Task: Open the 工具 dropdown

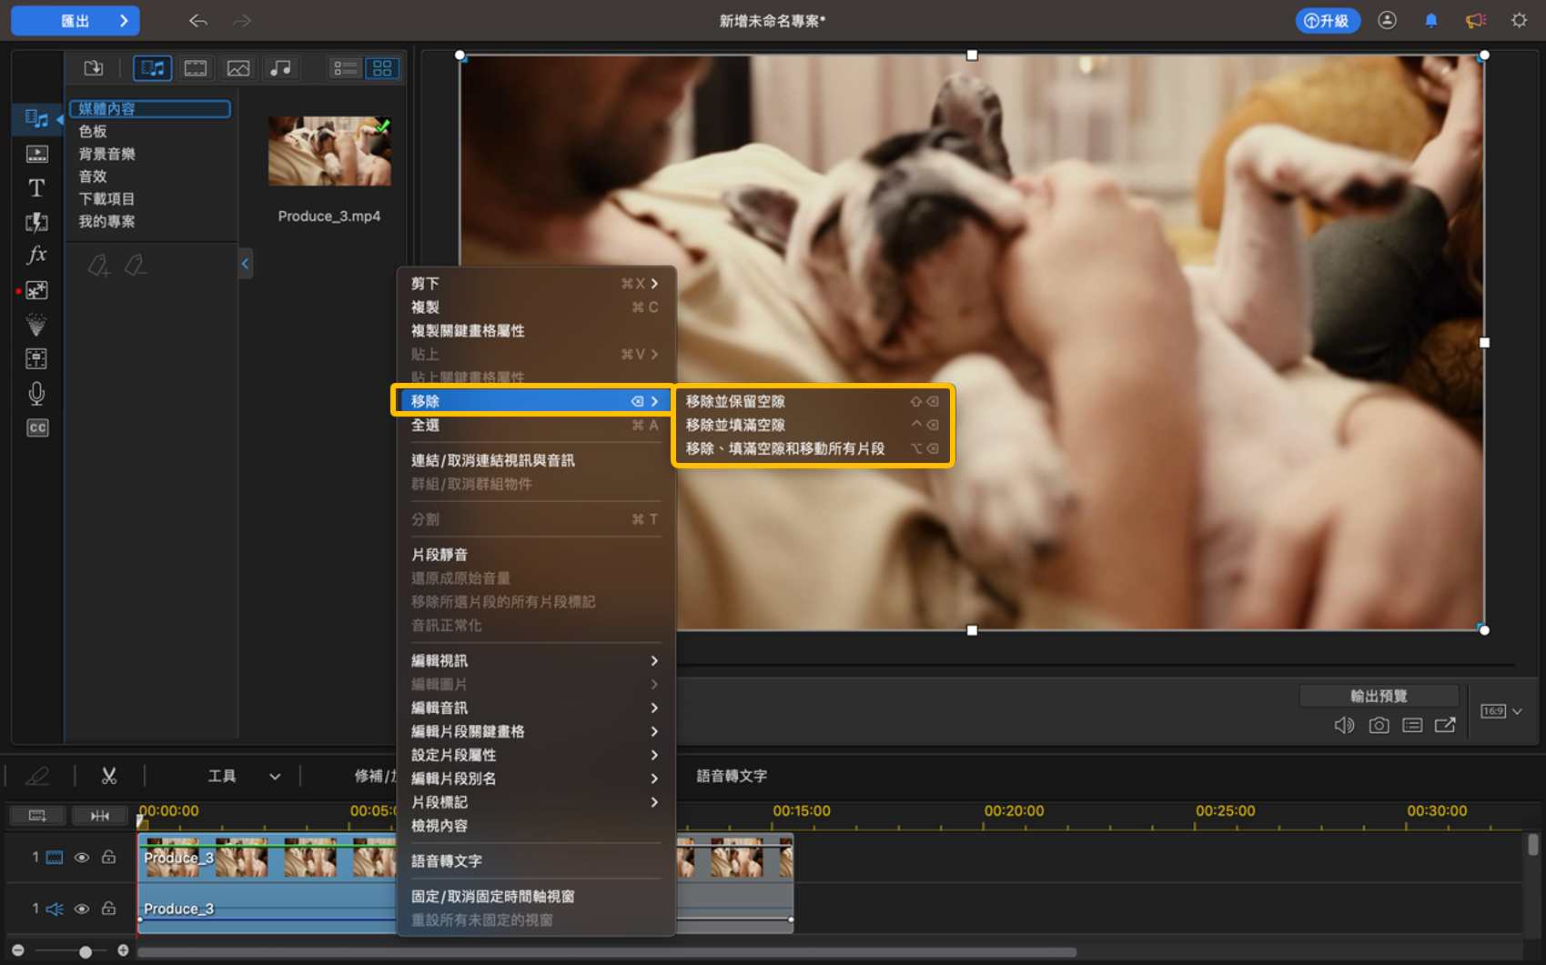Action: coord(244,776)
